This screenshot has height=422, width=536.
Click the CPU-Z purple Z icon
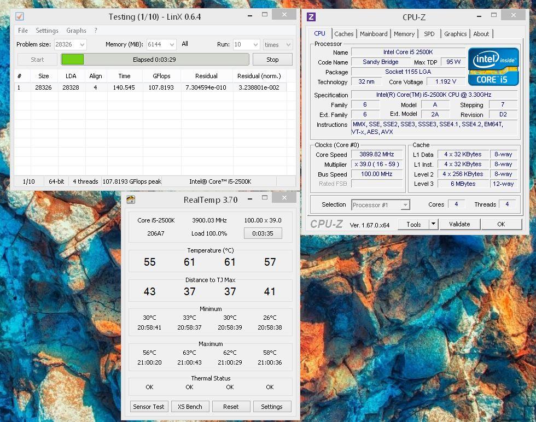pos(311,17)
